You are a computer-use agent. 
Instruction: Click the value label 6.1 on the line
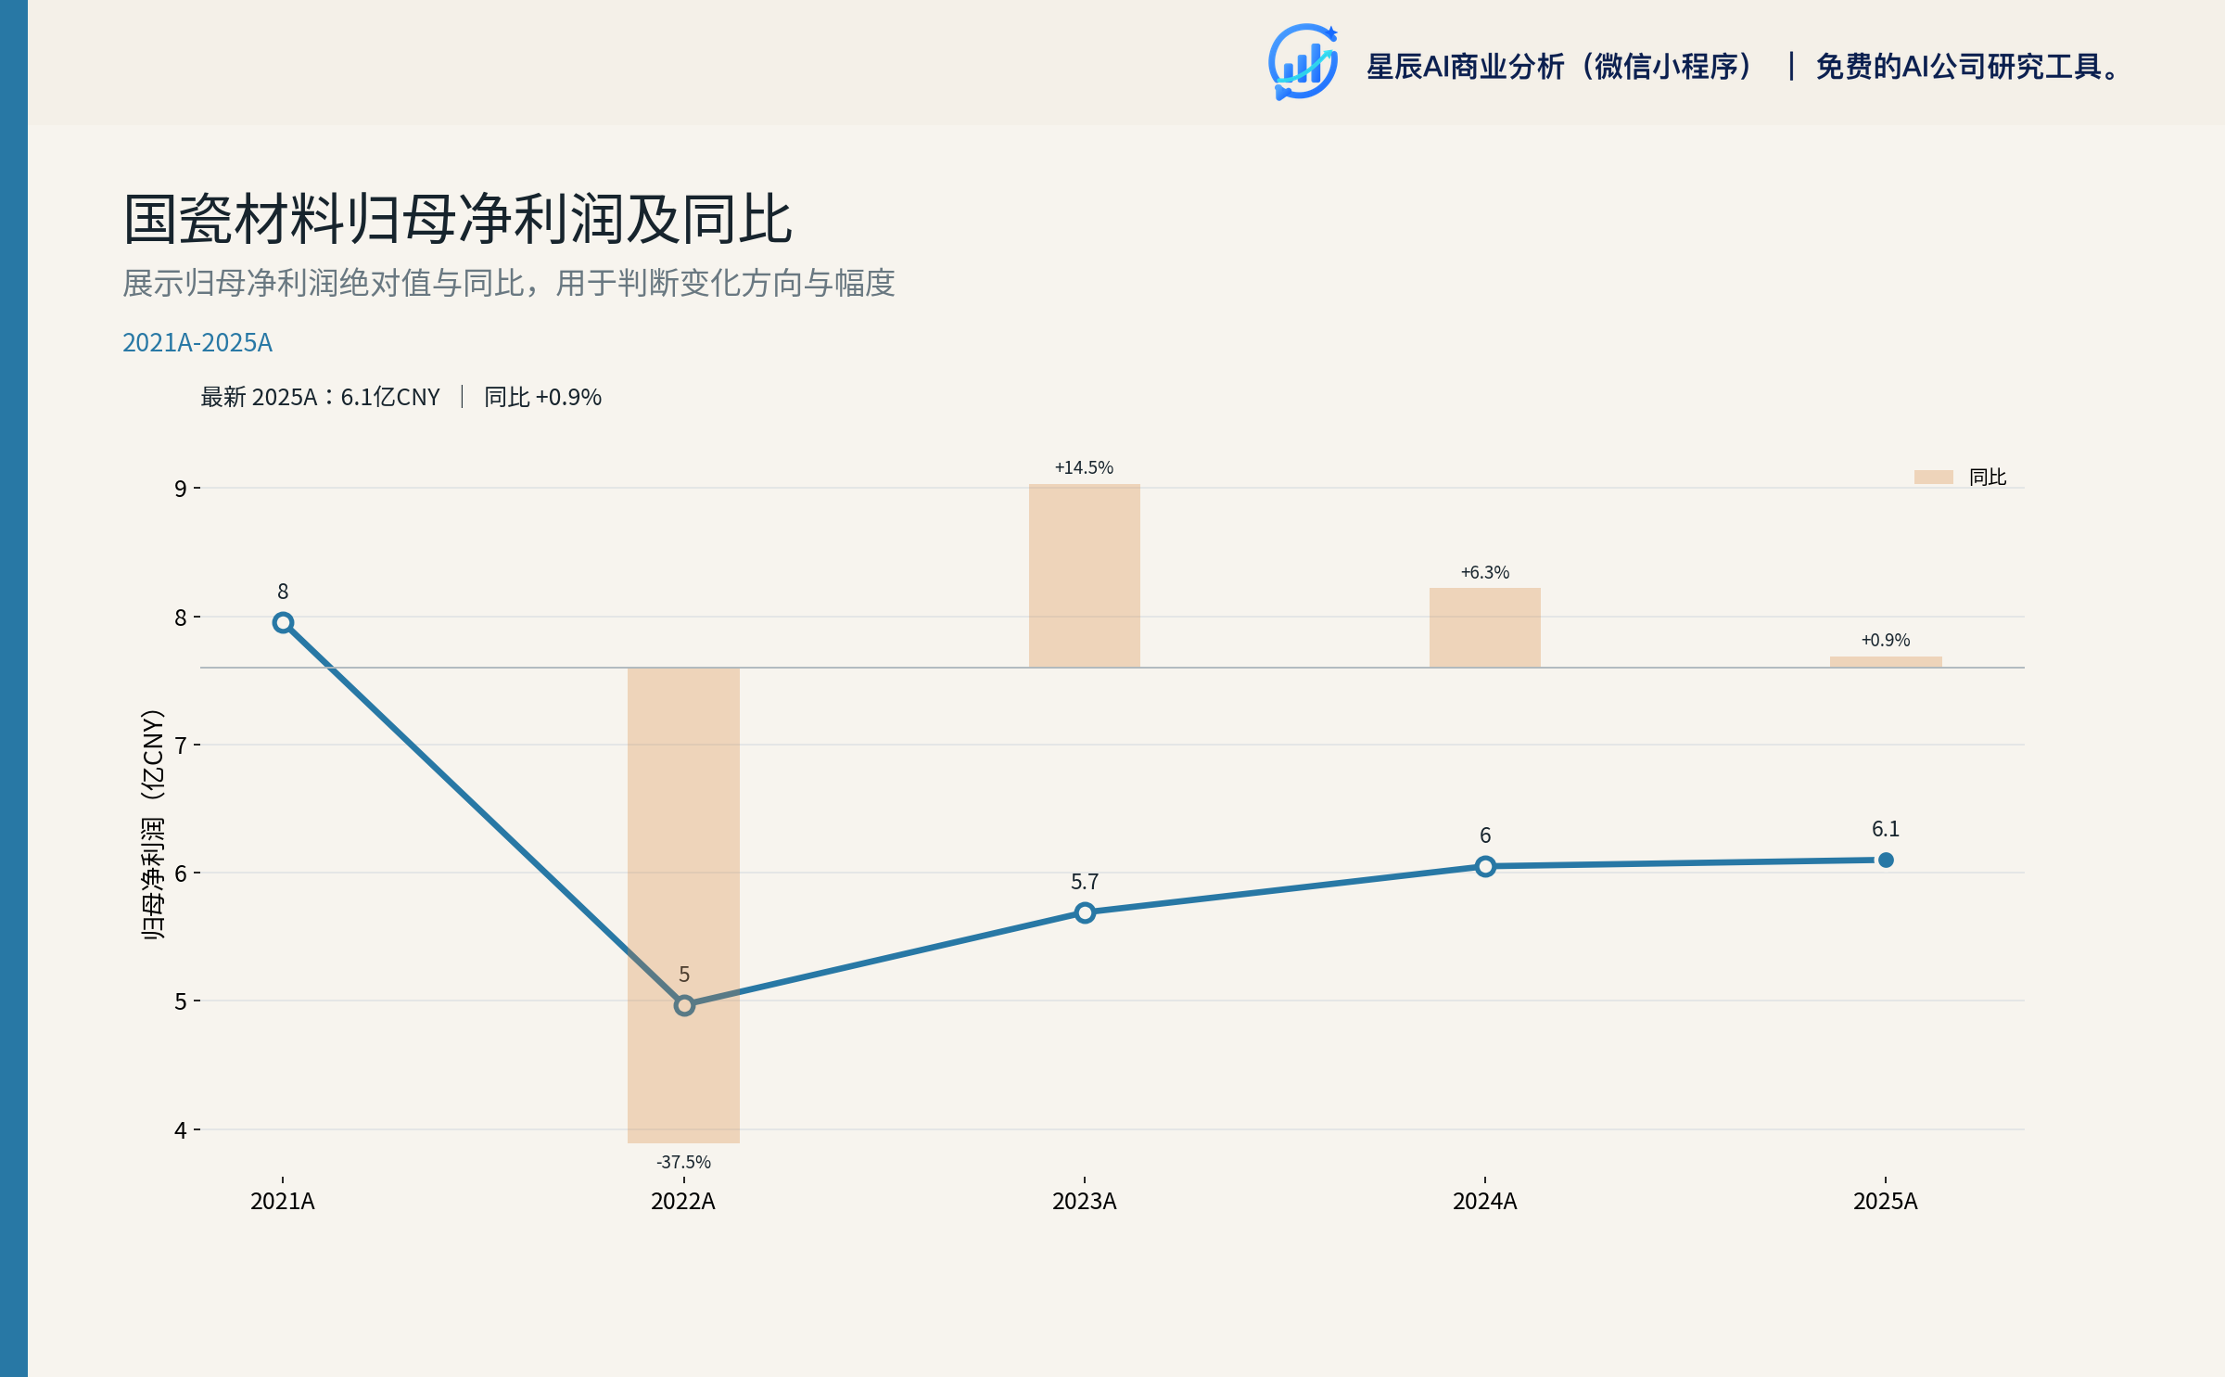tap(1886, 829)
